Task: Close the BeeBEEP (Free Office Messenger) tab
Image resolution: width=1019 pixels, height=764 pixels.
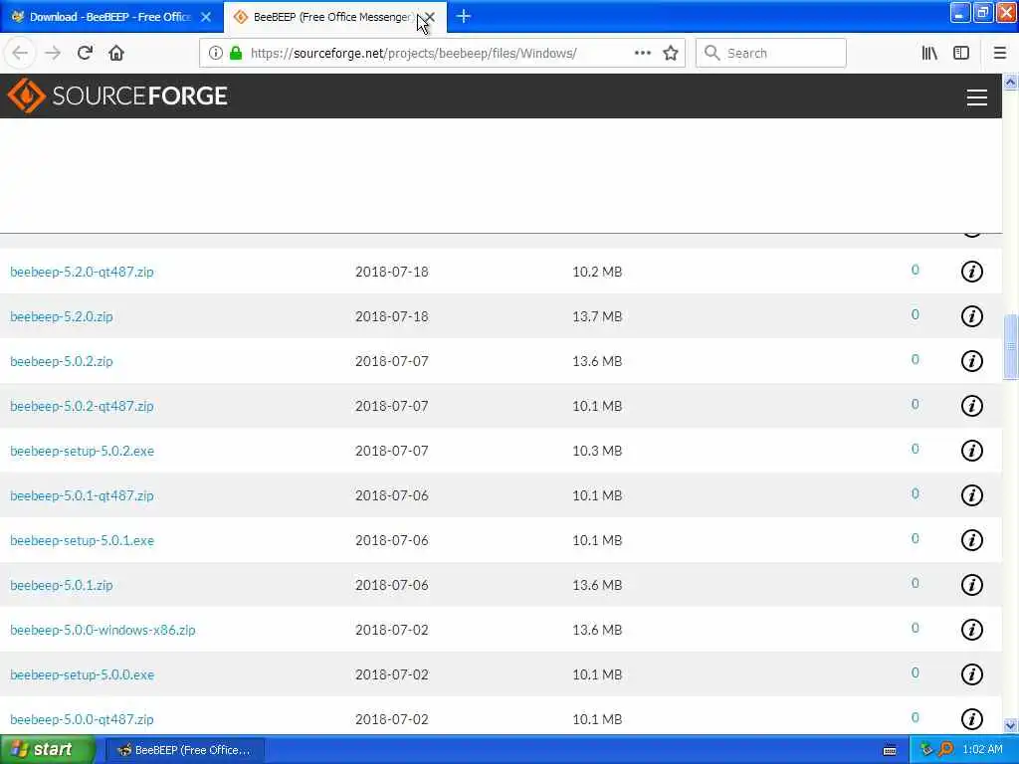Action: click(x=430, y=17)
